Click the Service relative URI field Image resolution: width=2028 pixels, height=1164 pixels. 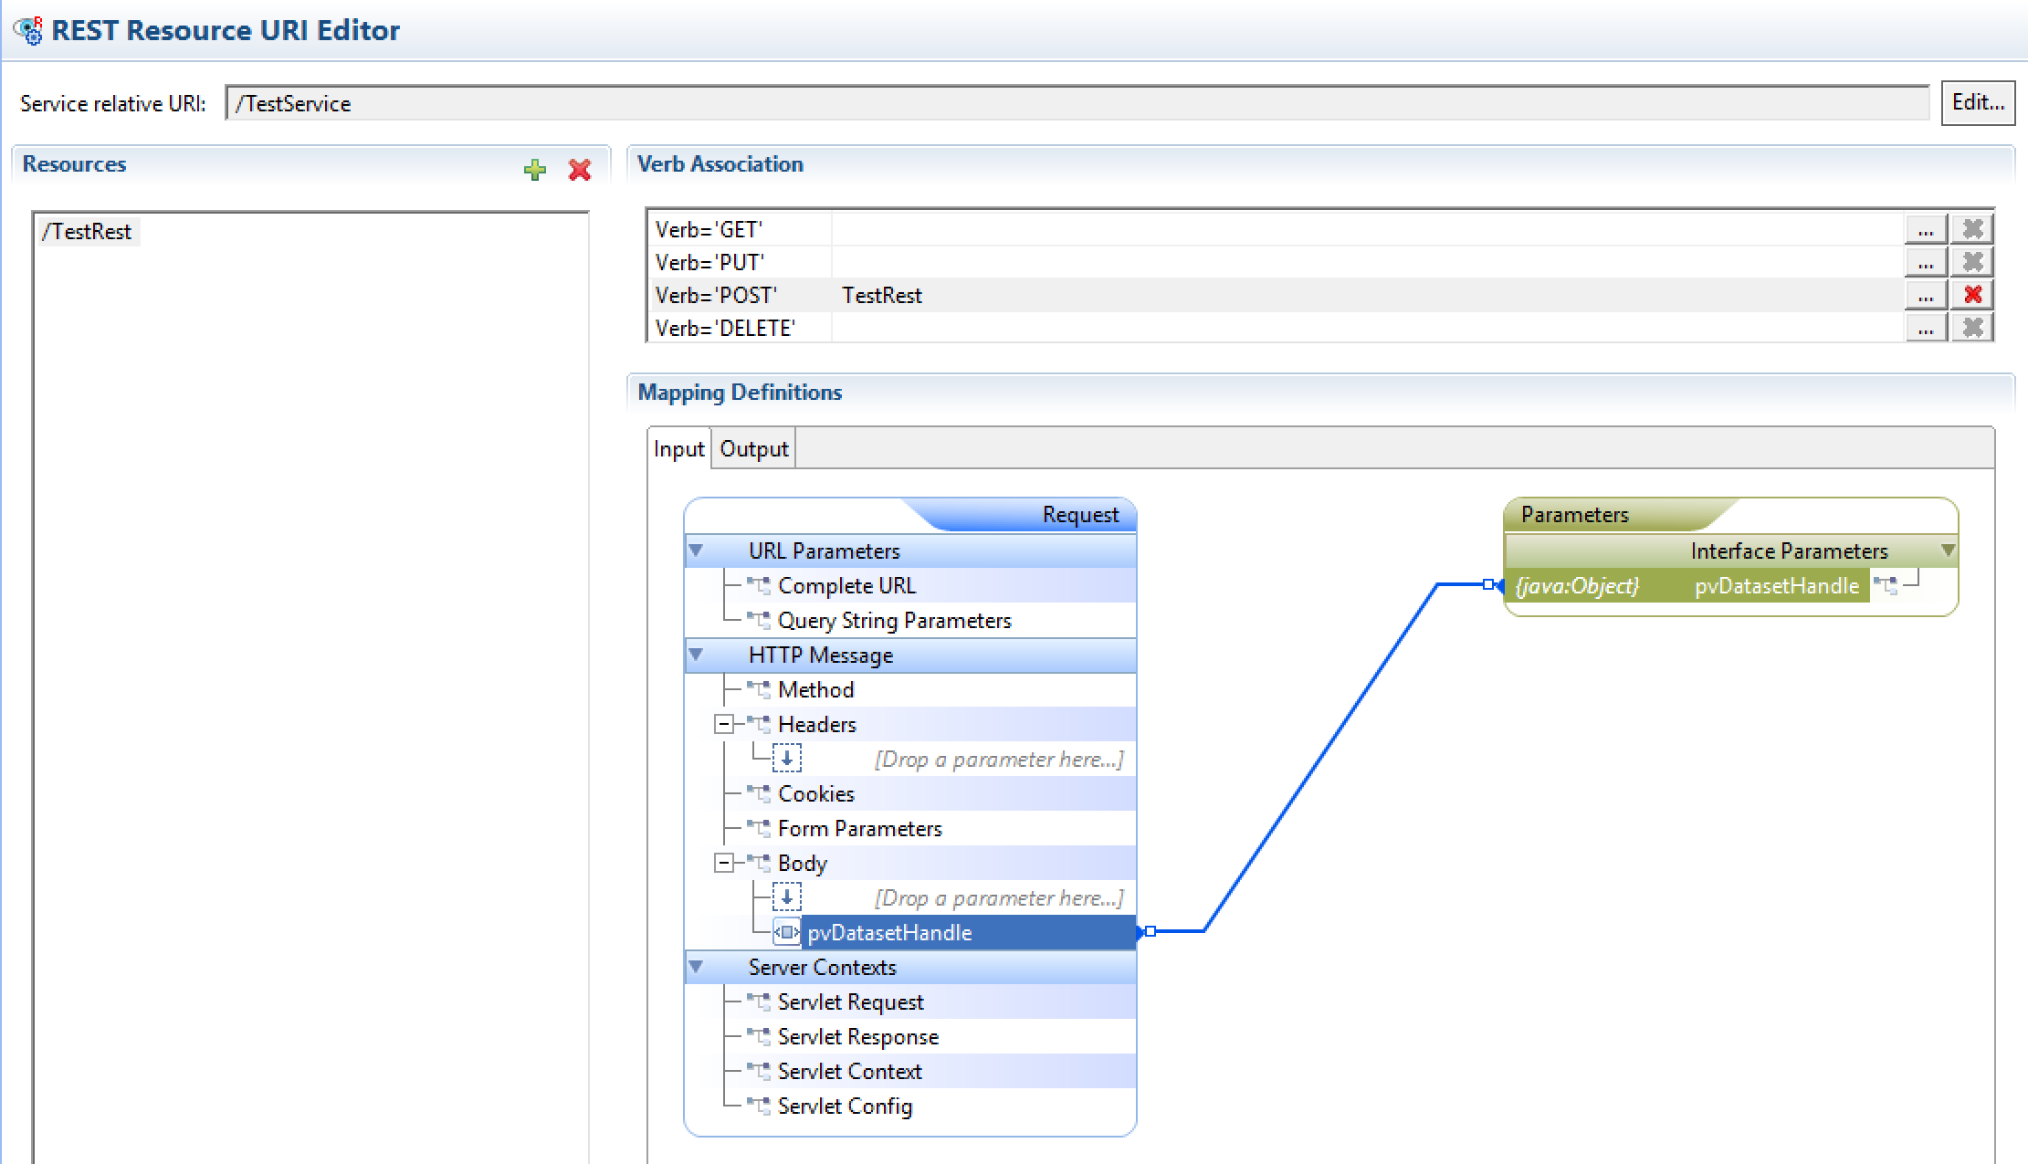coord(1077,103)
